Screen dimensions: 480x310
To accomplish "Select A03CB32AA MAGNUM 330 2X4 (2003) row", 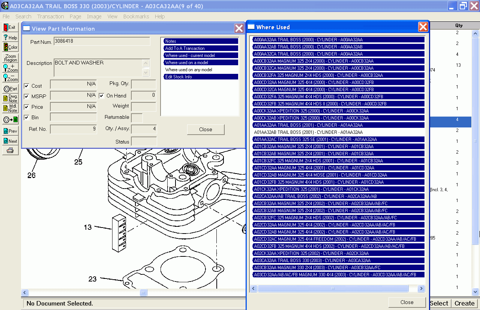I will (x=339, y=268).
